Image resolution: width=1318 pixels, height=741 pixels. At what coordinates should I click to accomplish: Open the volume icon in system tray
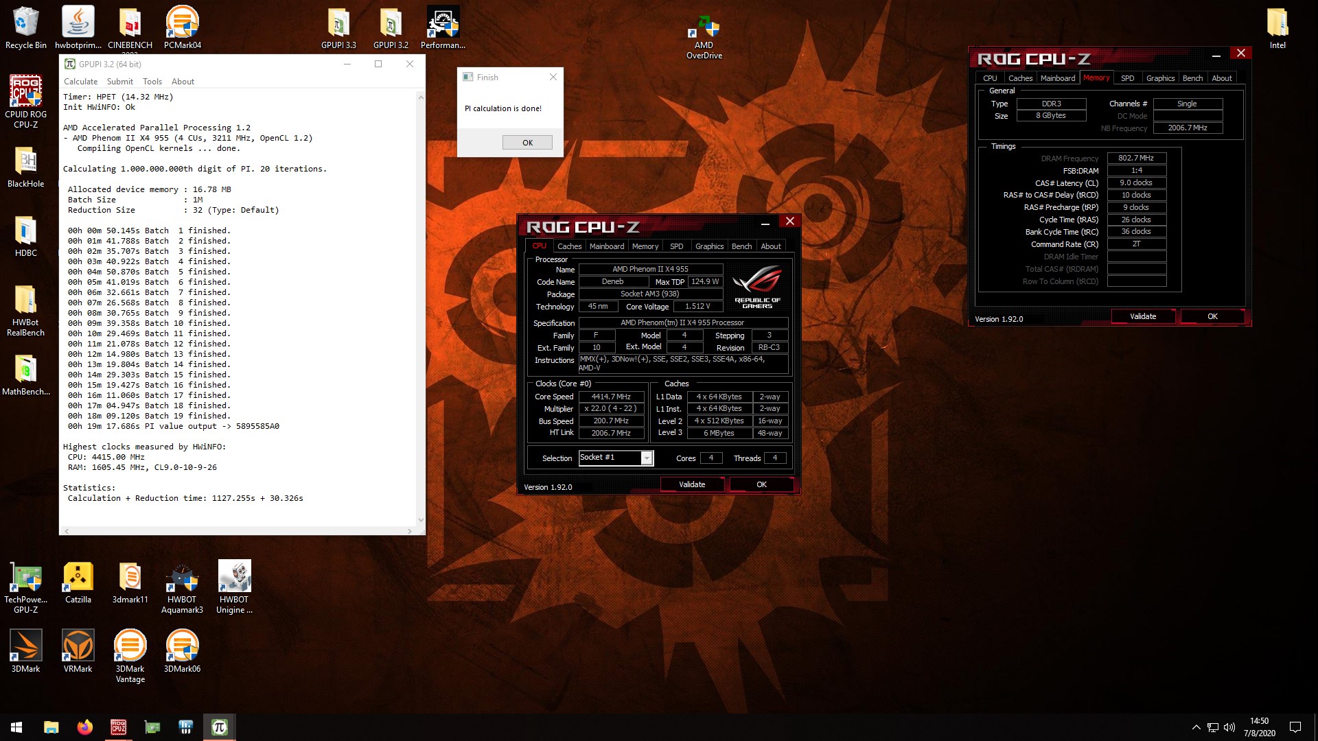1229,727
